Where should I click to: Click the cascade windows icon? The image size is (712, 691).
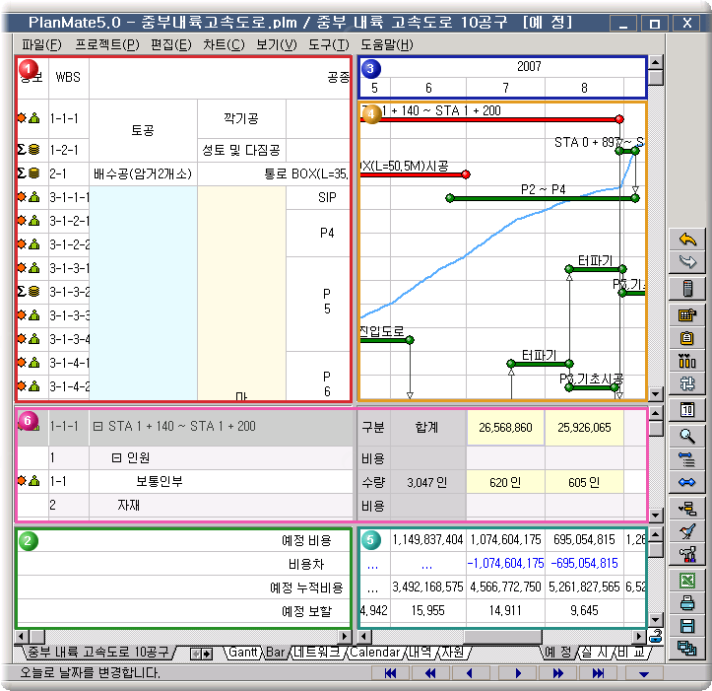[687, 648]
